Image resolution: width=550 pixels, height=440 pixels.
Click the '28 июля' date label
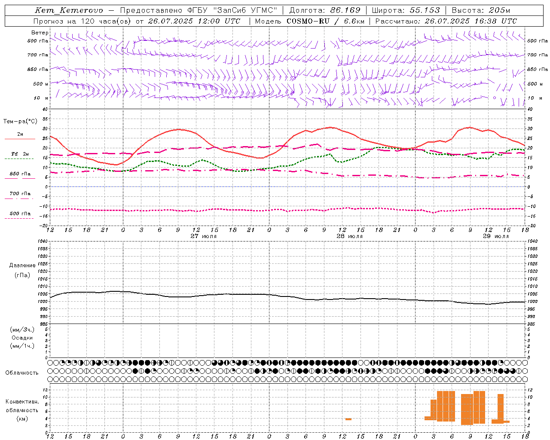point(350,236)
